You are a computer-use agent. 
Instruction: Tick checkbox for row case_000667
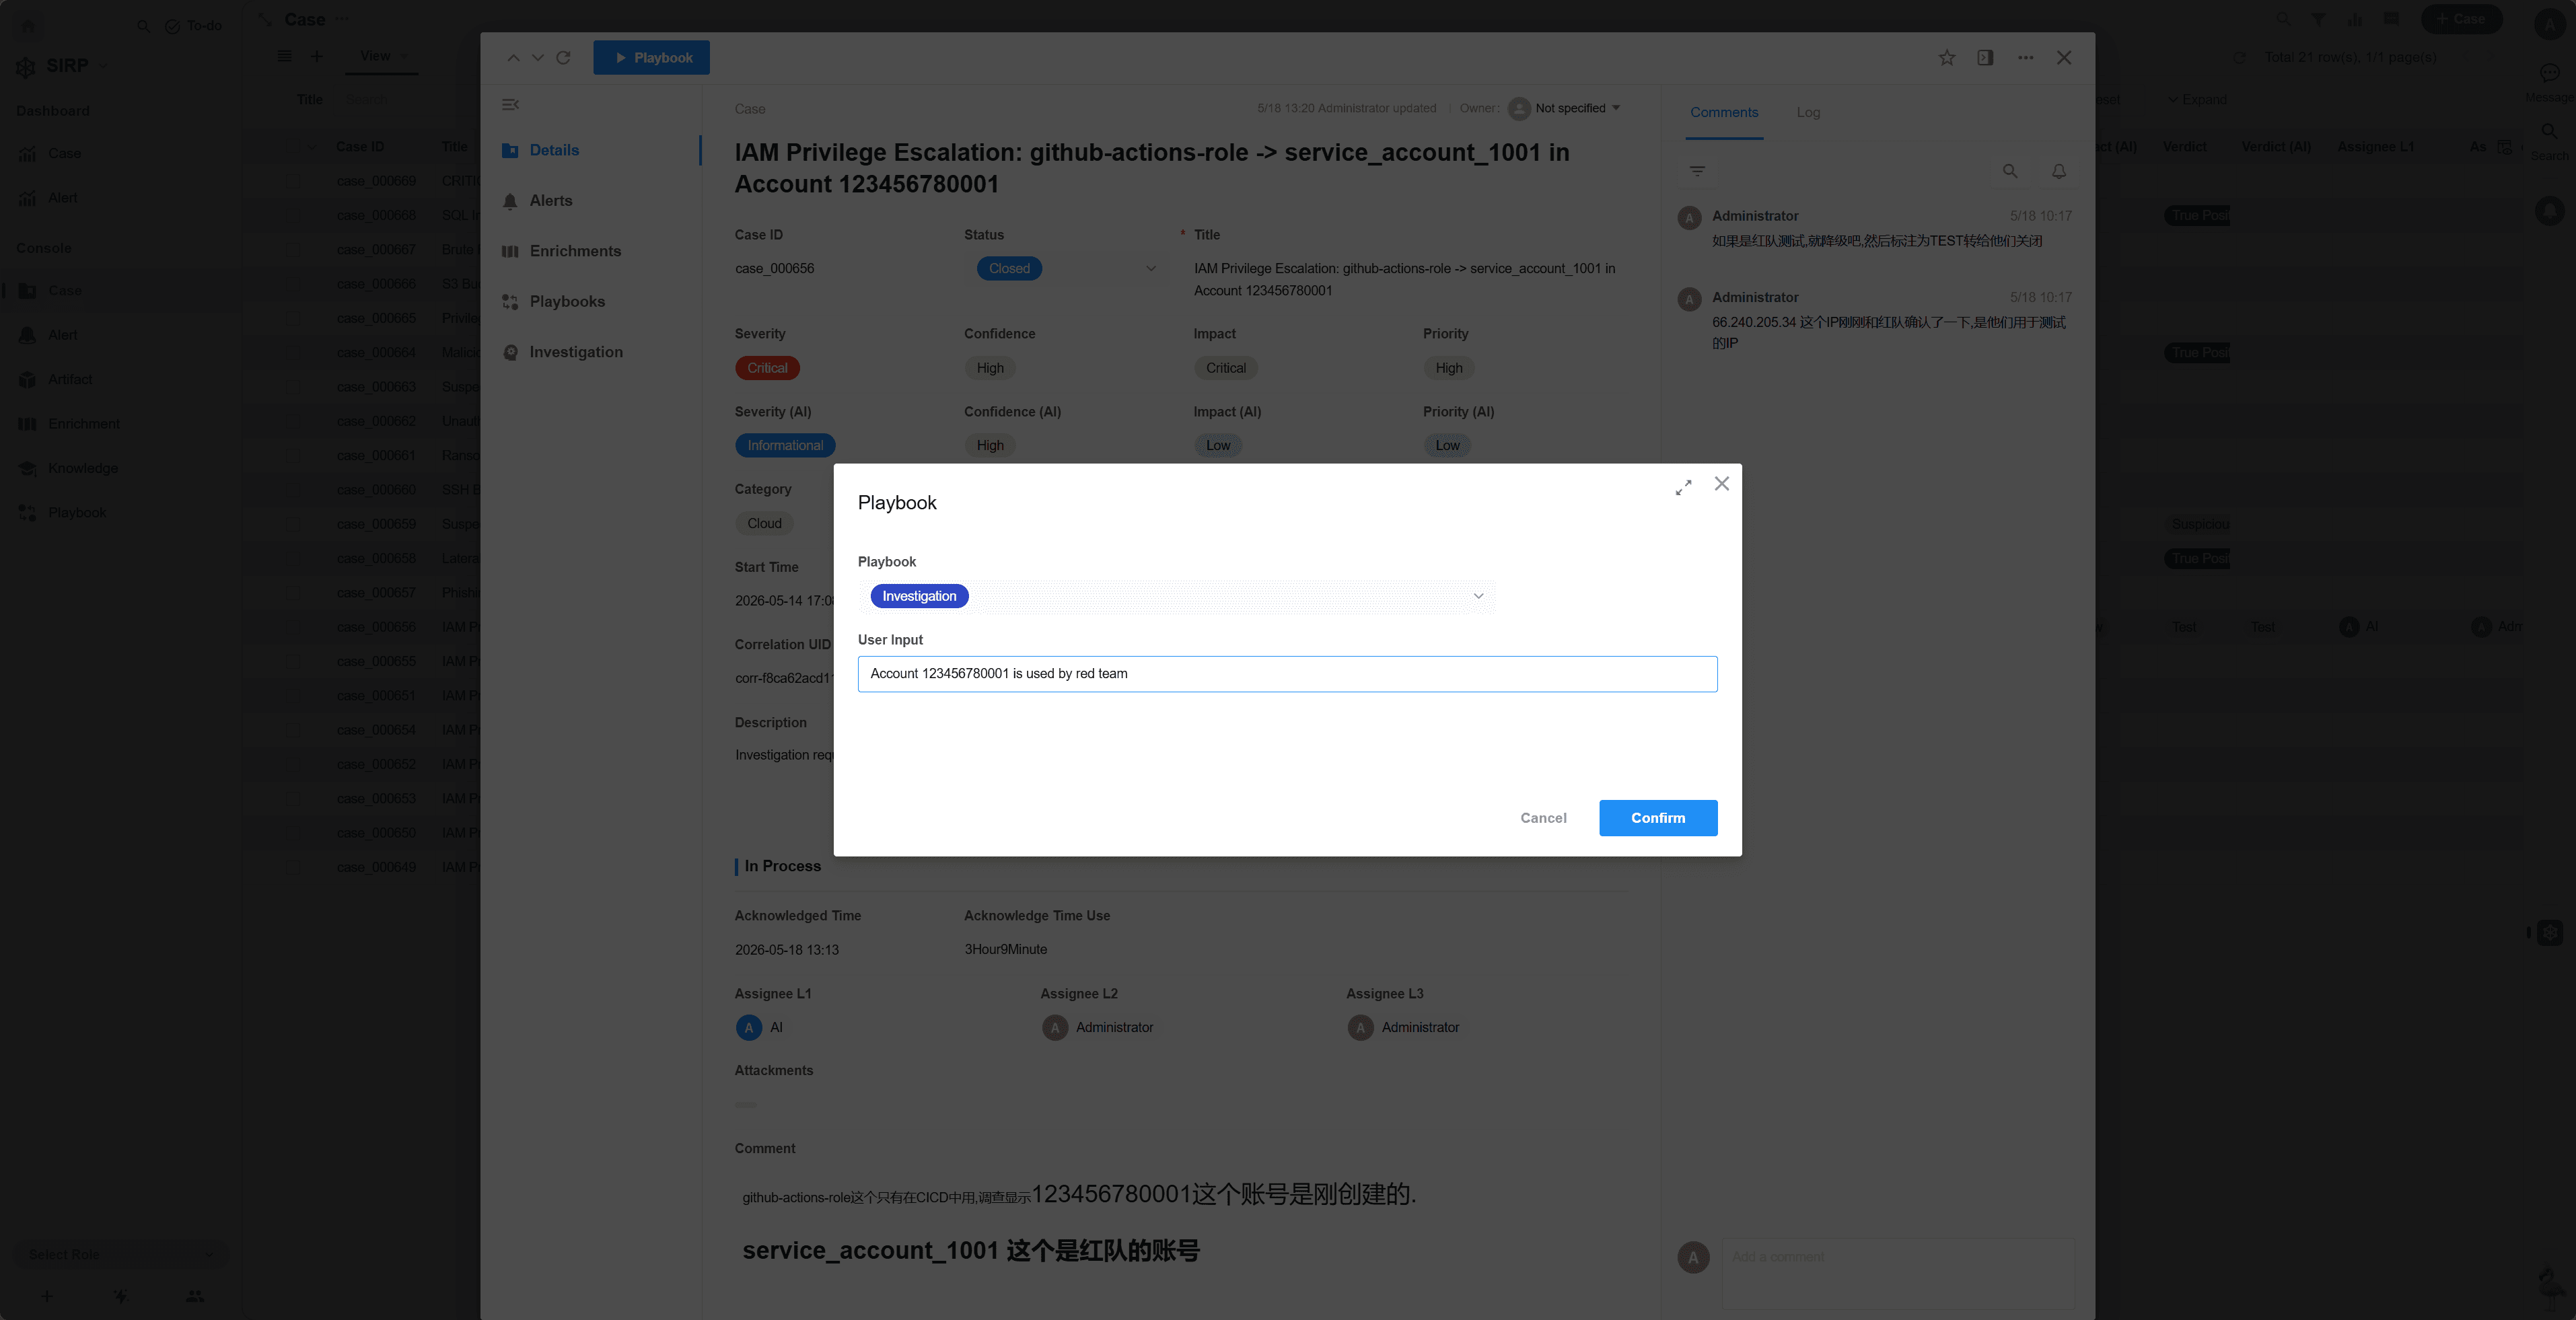coord(293,250)
